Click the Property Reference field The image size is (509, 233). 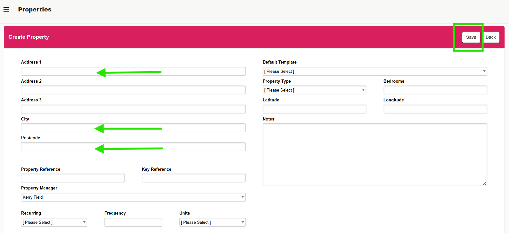pyautogui.click(x=73, y=178)
